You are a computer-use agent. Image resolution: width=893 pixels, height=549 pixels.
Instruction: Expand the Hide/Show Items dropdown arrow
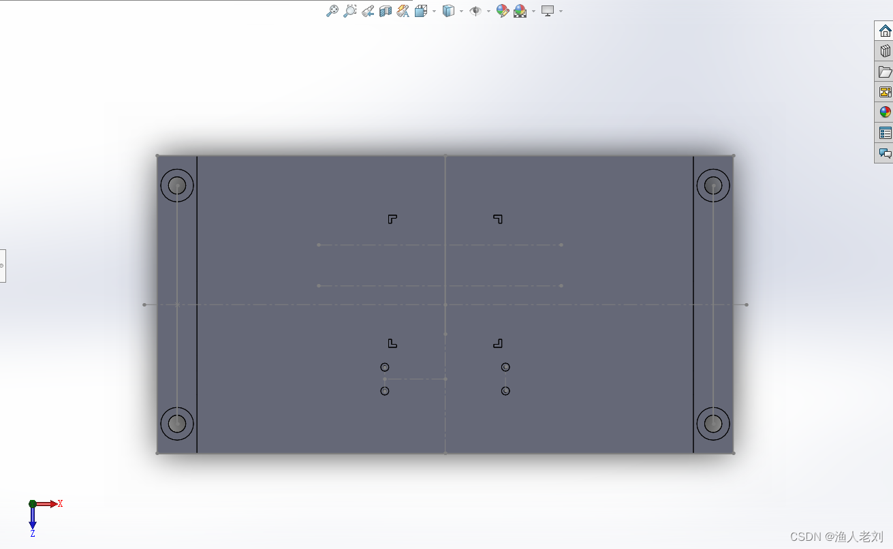pyautogui.click(x=488, y=11)
